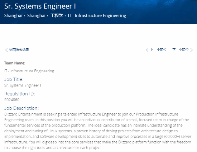Click the left chevron before 上一个职位
The image size is (197, 152).
[147, 50]
